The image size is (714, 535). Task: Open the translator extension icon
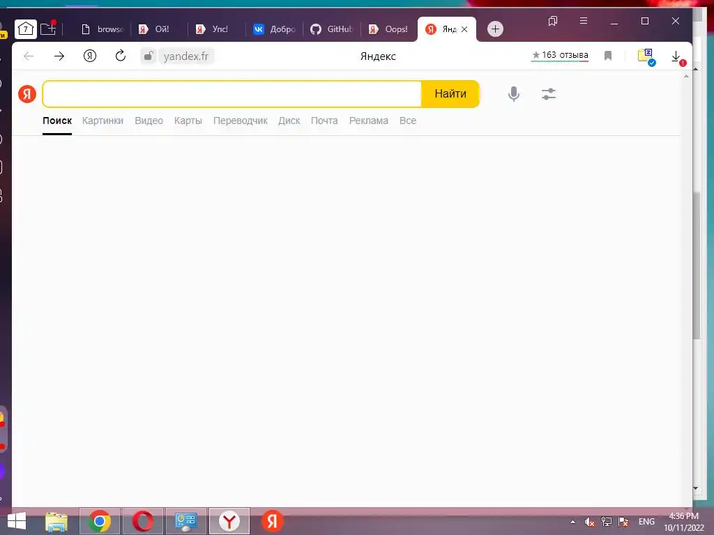[646, 56]
